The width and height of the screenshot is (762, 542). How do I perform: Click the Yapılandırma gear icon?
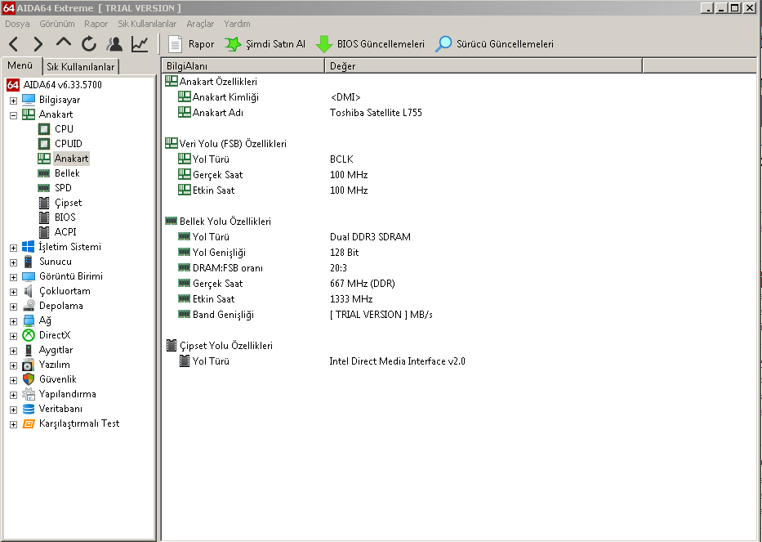click(x=29, y=393)
